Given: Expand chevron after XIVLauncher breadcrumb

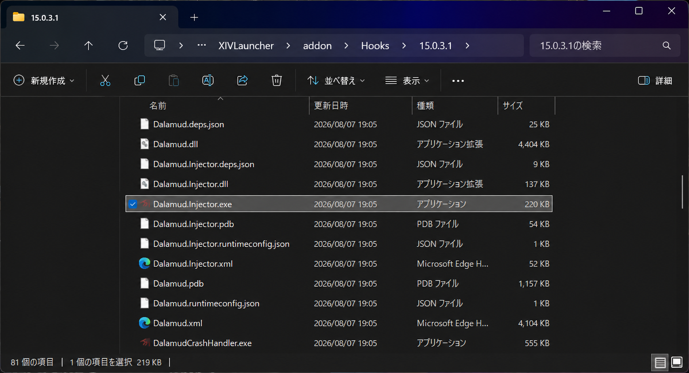Looking at the screenshot, I should [288, 46].
